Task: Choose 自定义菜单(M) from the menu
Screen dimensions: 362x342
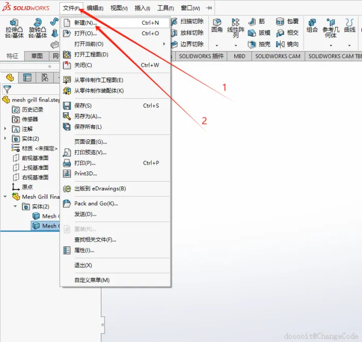Action: point(115,280)
